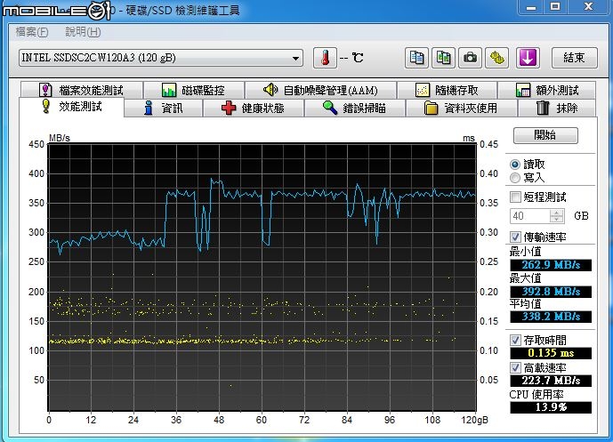The image size is (613, 442).
Task: Toggle the 存取時間 checkbox
Action: click(515, 340)
